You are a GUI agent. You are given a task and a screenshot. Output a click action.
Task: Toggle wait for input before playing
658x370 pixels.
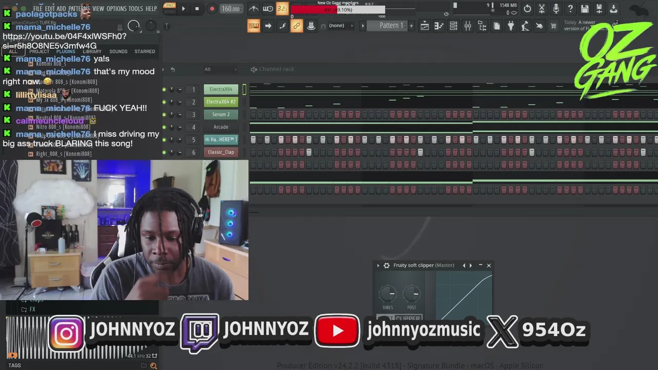click(268, 9)
